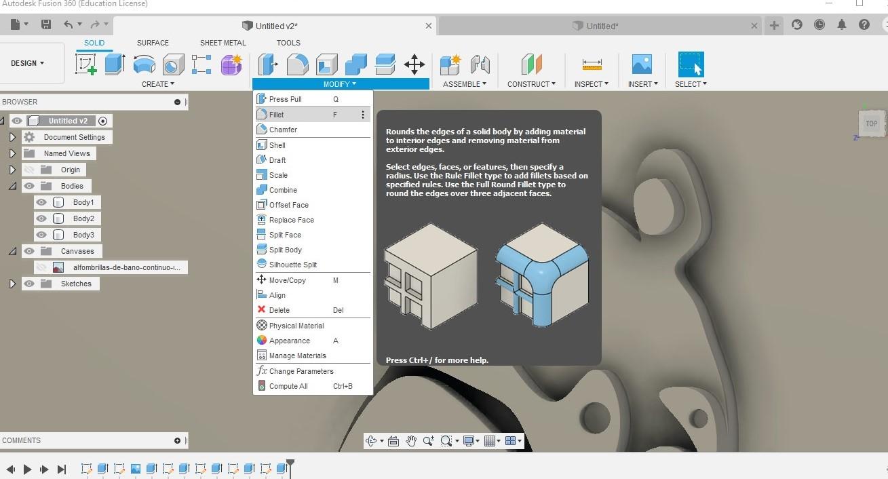This screenshot has width=888, height=479.
Task: Collapse the Bodies folder
Action: tap(12, 186)
